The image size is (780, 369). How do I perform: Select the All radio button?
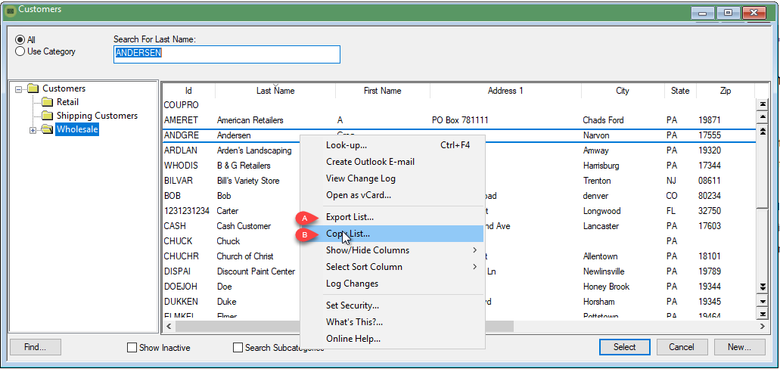click(20, 40)
